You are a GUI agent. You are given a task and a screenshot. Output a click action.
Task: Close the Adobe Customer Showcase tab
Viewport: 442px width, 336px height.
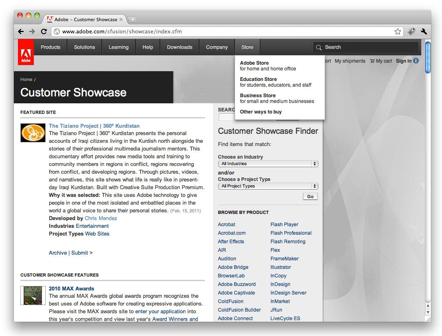pyautogui.click(x=121, y=20)
